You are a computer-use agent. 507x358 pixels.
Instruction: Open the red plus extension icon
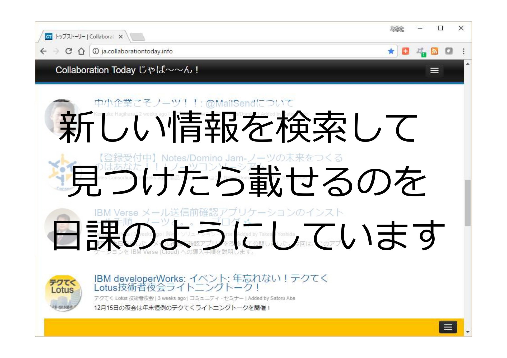[x=406, y=51]
